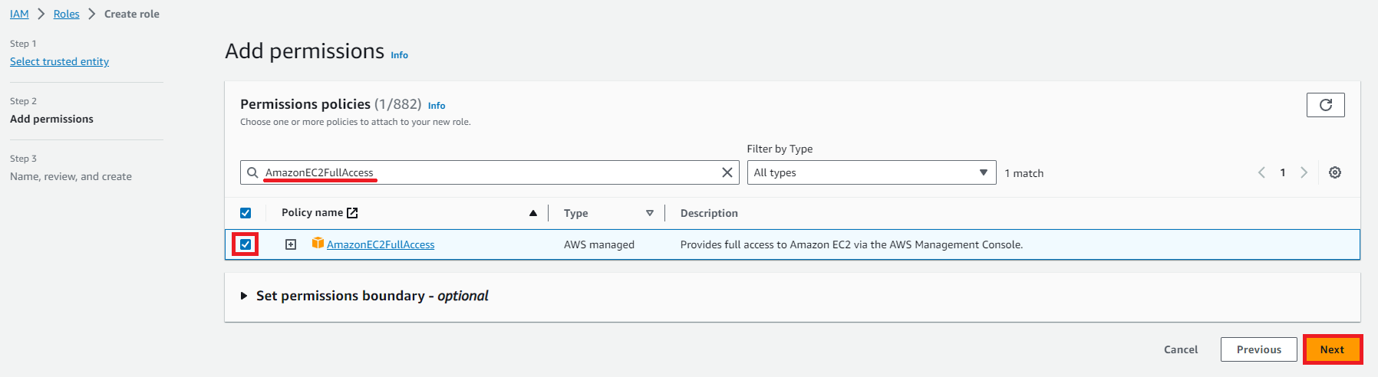Click the policy description text cell
This screenshot has width=1378, height=377.
click(852, 244)
